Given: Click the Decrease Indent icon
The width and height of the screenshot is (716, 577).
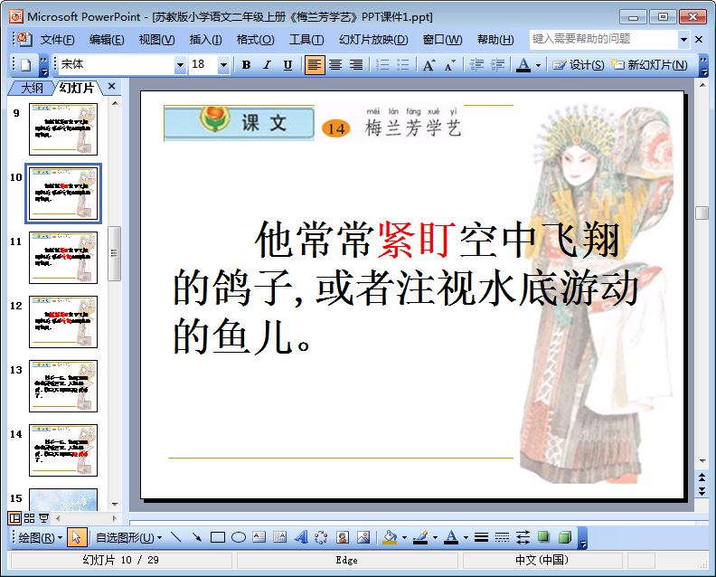Looking at the screenshot, I should point(476,65).
